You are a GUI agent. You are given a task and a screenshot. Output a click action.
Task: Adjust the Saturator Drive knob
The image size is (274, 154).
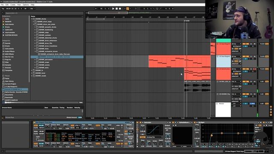143,129
